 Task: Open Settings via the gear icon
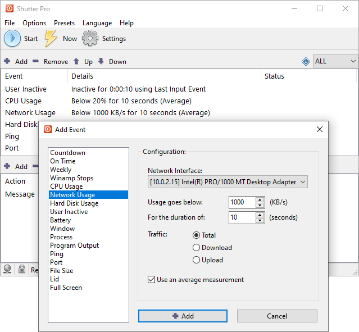pos(90,38)
